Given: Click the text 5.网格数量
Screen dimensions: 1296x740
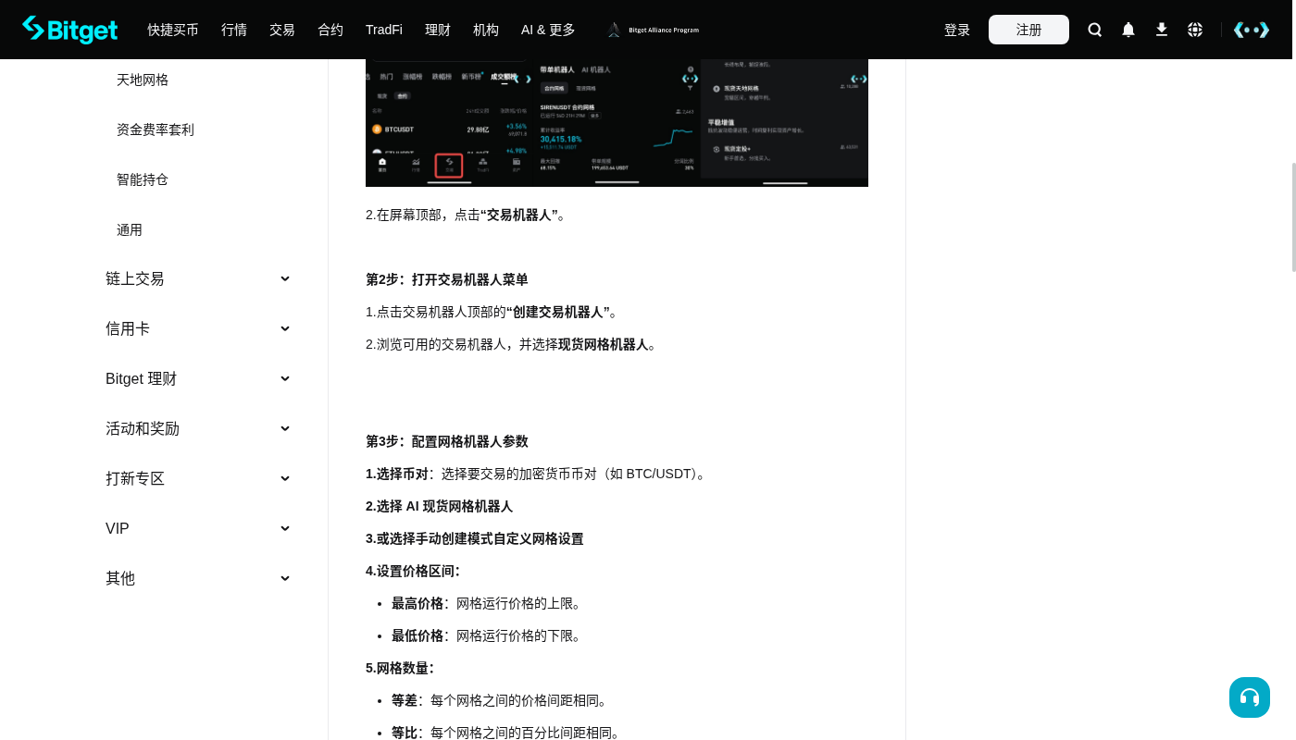Looking at the screenshot, I should pos(400,668).
